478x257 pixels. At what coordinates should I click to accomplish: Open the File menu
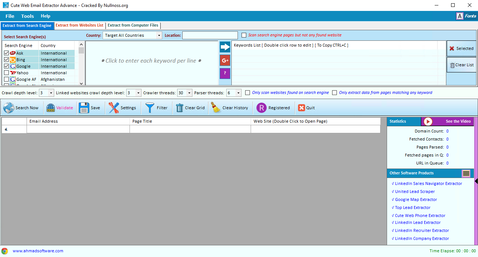[x=10, y=16]
